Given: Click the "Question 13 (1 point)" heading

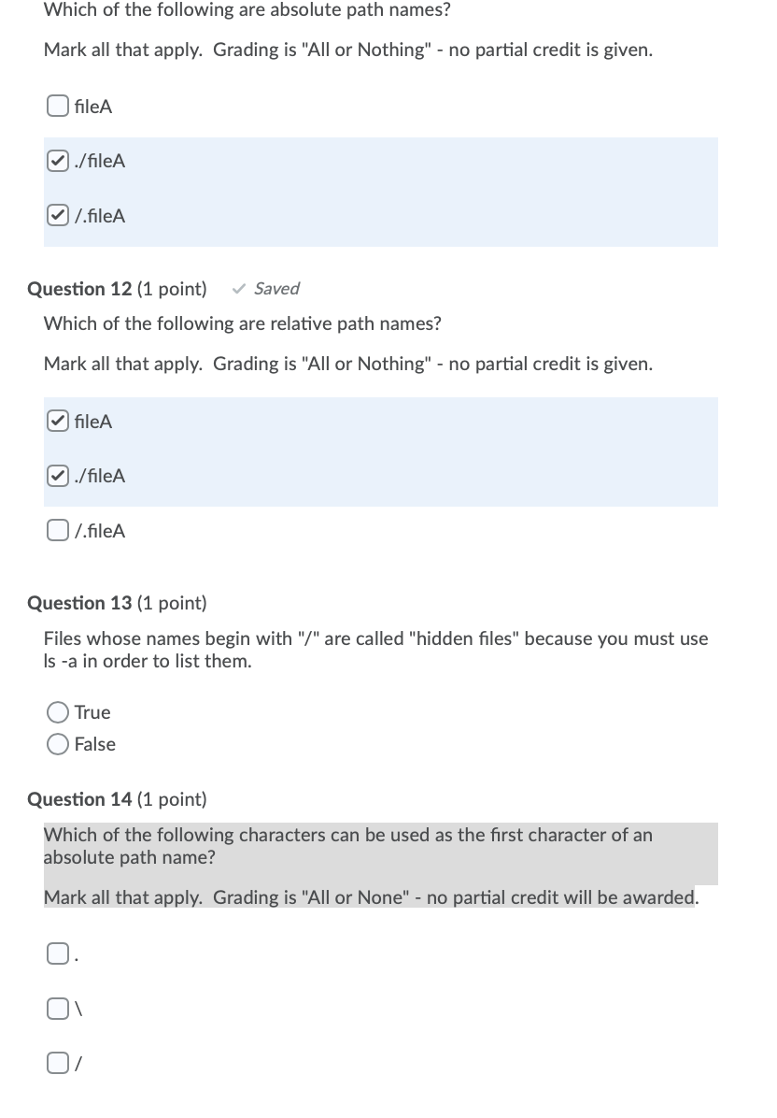Looking at the screenshot, I should (117, 603).
